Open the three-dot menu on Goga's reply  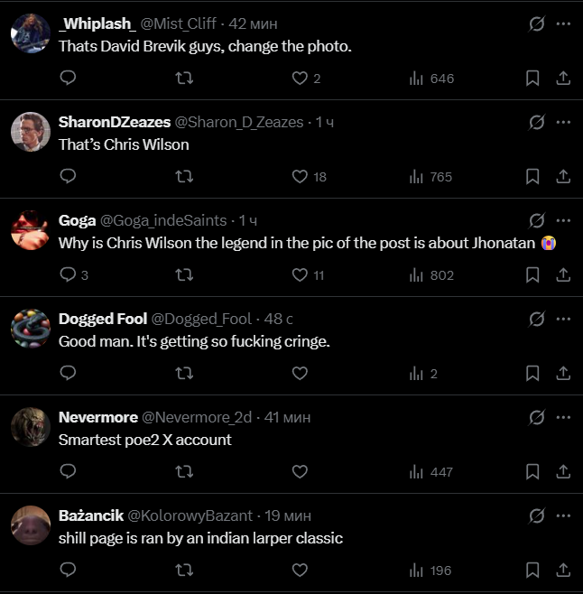click(x=563, y=220)
